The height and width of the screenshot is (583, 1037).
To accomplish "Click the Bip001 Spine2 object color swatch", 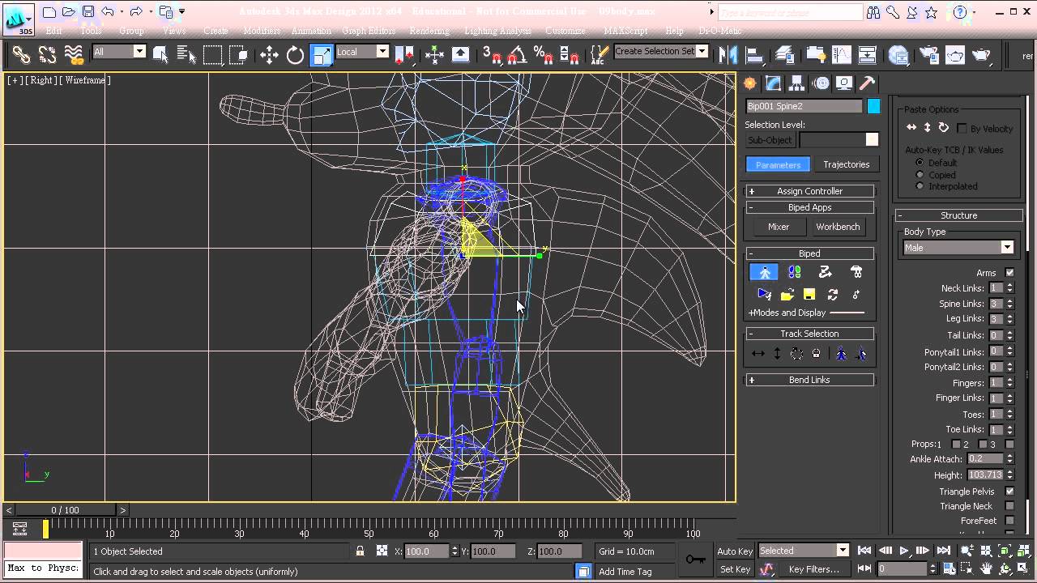I will click(873, 106).
